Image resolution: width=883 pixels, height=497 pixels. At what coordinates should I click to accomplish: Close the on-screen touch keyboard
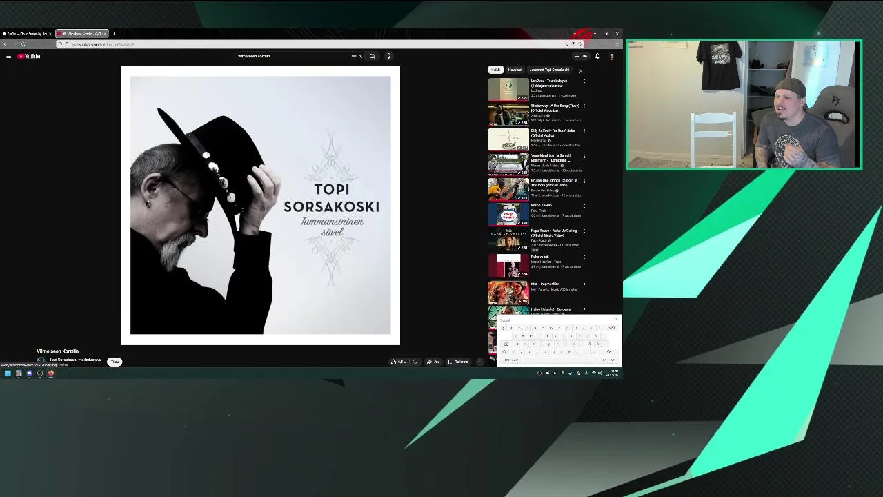click(617, 319)
